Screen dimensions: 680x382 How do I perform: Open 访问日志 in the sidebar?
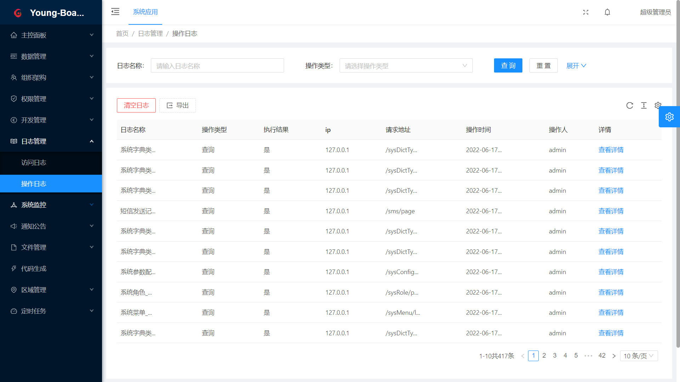[34, 162]
